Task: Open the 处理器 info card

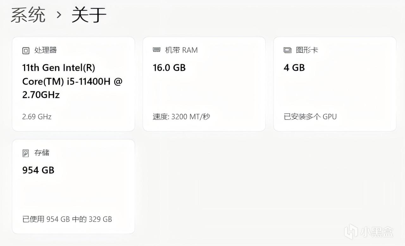Action: click(x=73, y=84)
